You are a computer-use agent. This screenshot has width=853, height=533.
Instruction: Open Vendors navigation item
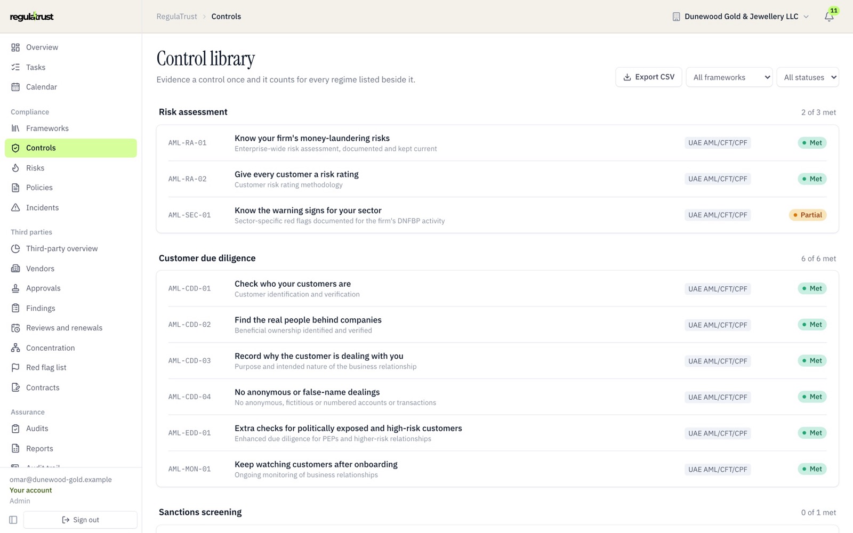[x=71, y=269]
